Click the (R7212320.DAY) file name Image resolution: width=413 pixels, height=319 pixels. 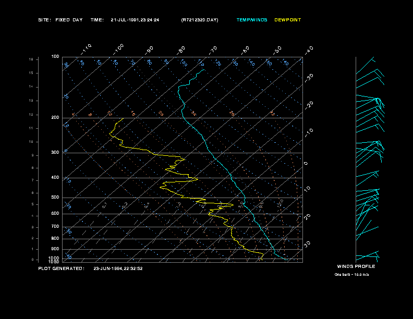coord(200,20)
